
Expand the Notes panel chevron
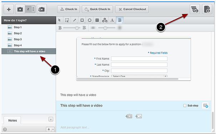click(51, 119)
